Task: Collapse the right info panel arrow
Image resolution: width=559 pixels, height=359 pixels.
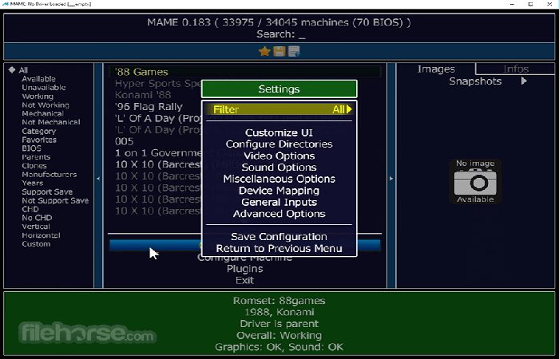Action: coord(391,179)
